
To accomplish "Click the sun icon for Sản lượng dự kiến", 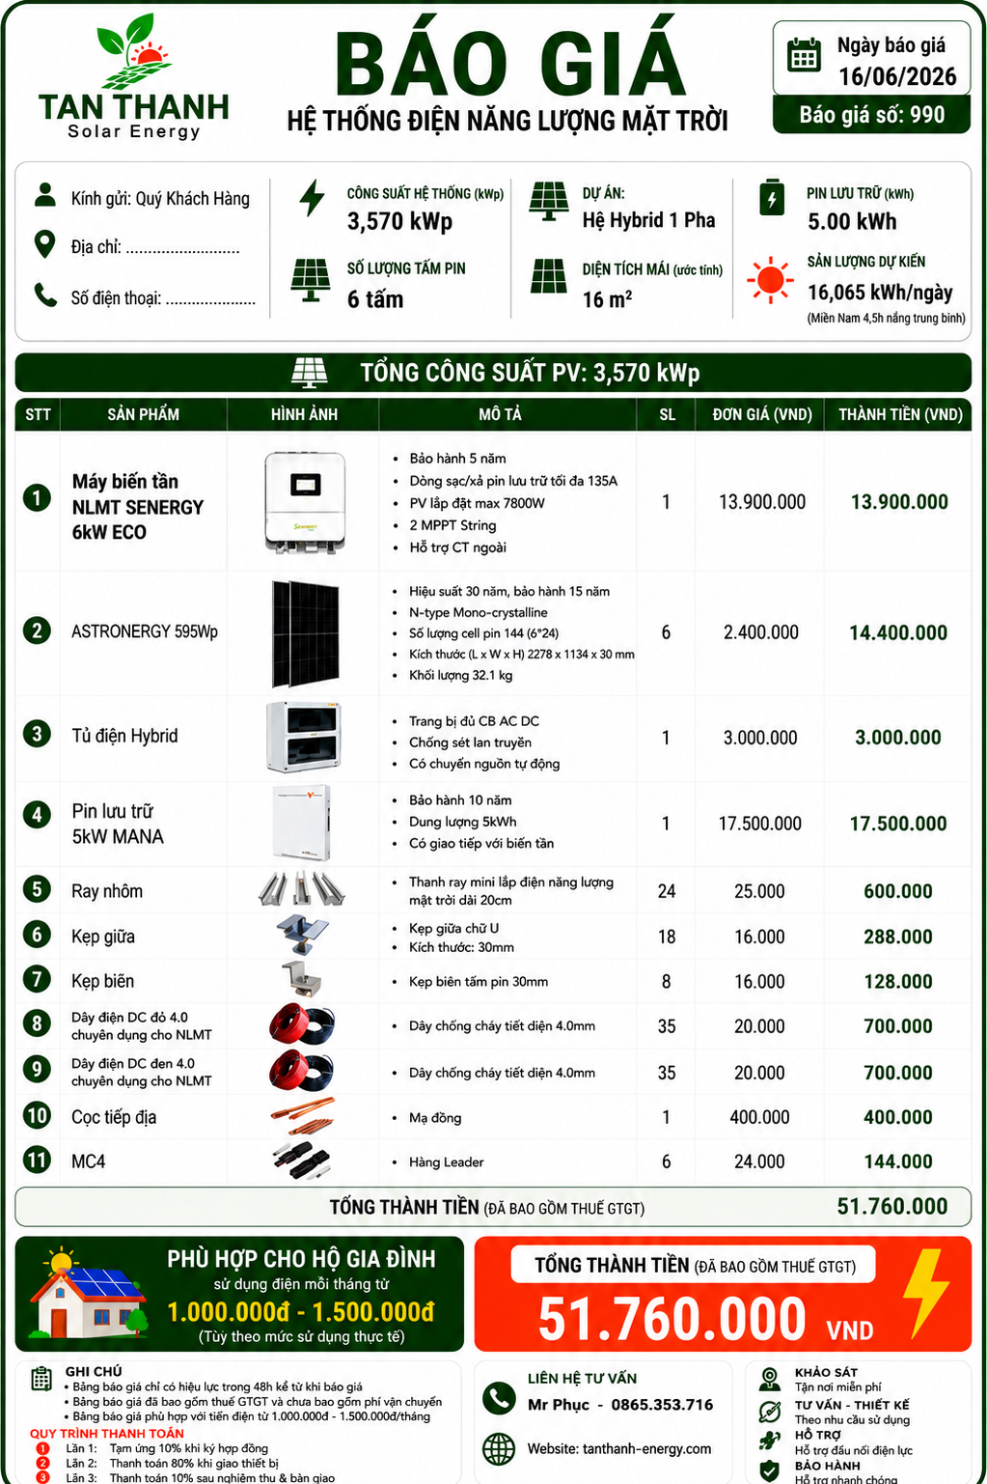I will (770, 280).
